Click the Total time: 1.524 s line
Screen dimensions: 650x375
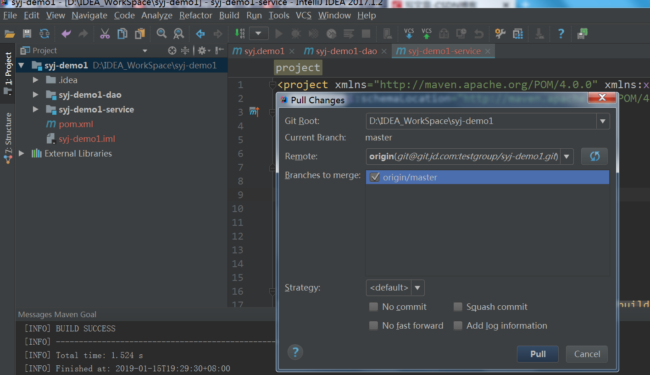[x=84, y=355]
